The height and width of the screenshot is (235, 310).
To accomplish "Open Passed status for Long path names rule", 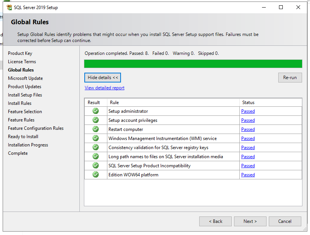I will (248, 157).
